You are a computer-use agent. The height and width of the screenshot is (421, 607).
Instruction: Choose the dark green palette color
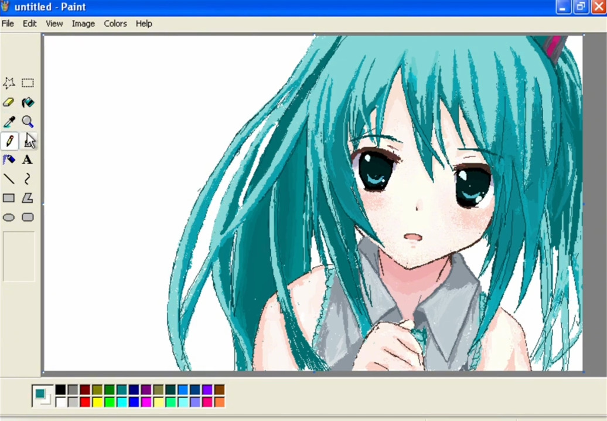pyautogui.click(x=110, y=389)
